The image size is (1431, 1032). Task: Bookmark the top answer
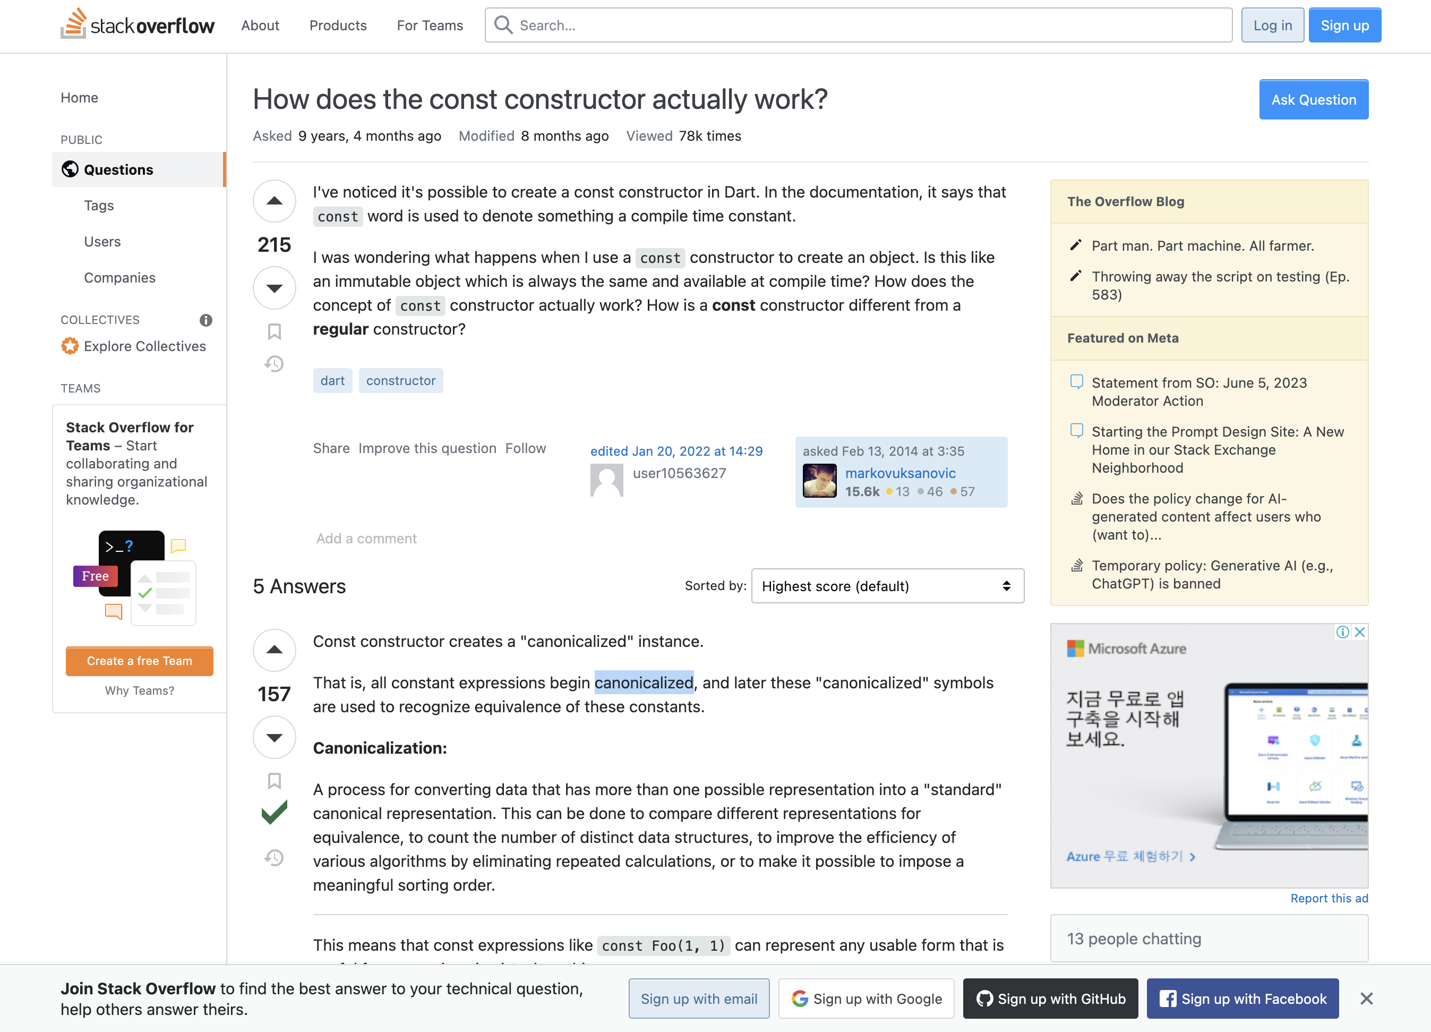click(x=275, y=781)
